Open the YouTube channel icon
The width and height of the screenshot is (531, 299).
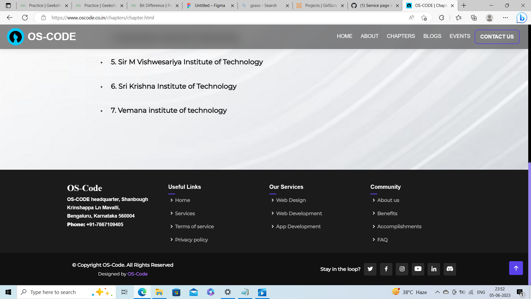418,269
